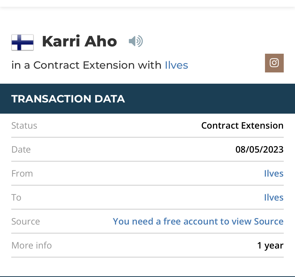Open the Ilves link in To row
The height and width of the screenshot is (277, 295).
coord(274,197)
